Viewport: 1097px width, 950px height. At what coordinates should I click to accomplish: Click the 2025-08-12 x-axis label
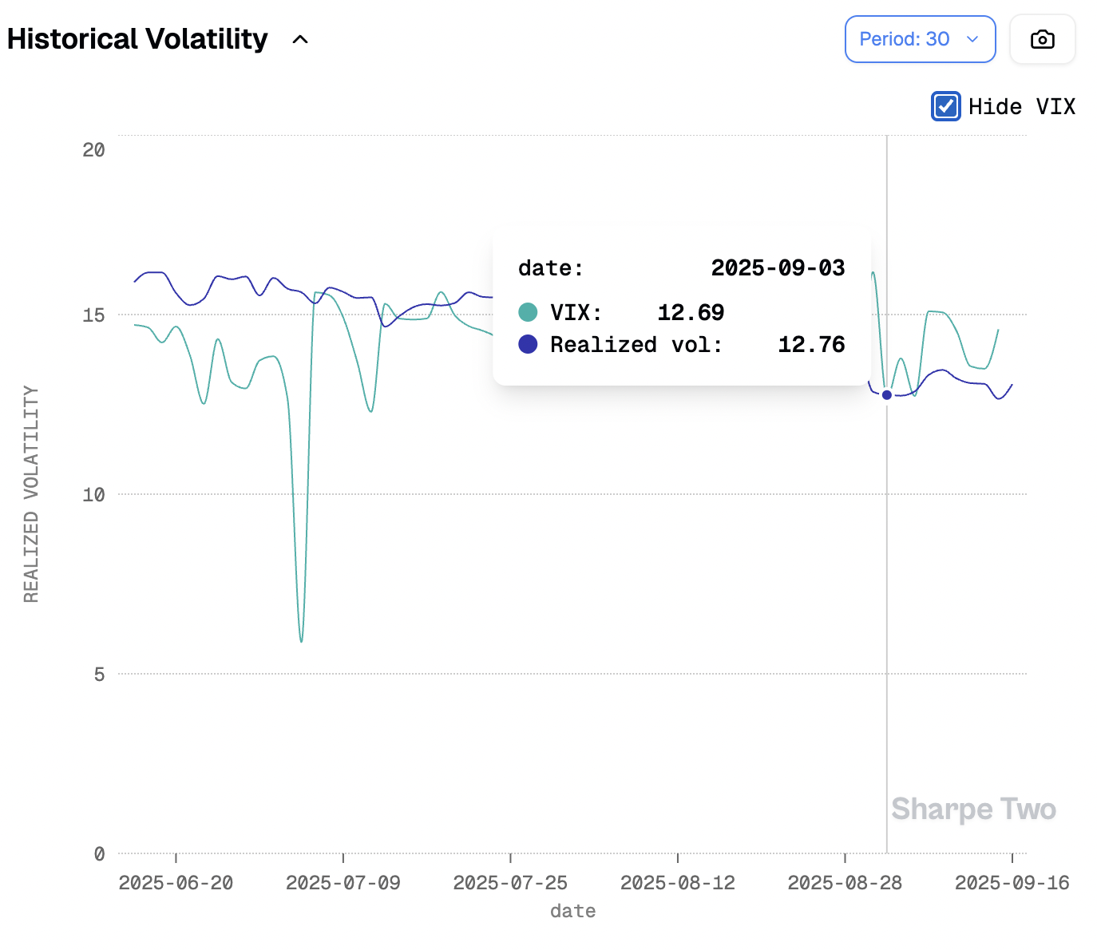(x=678, y=882)
